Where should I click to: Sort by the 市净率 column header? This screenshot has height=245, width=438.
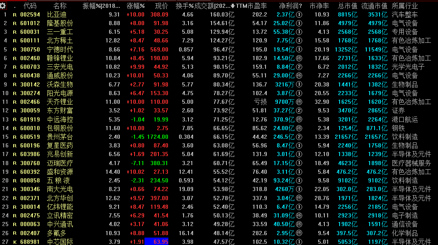tap(319, 6)
